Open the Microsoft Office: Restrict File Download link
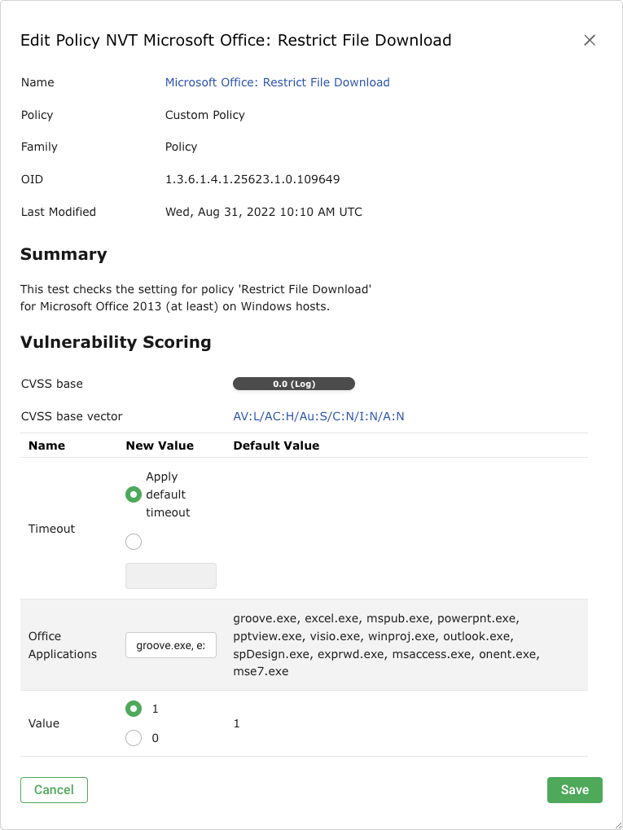This screenshot has height=830, width=623. tap(277, 82)
